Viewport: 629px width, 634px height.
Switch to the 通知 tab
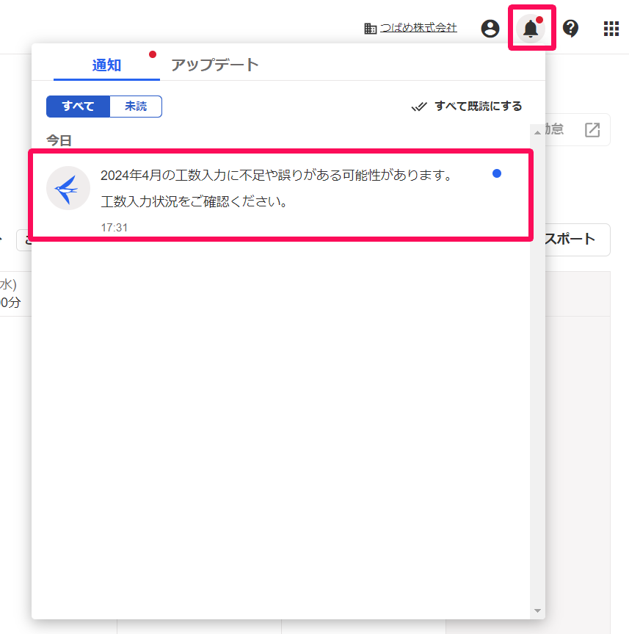[106, 65]
